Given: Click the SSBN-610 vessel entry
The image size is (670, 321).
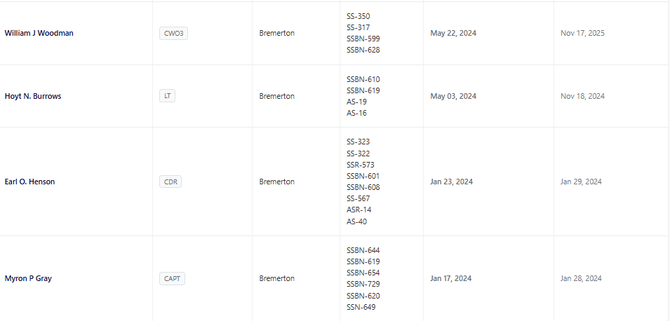Looking at the screenshot, I should [x=363, y=79].
